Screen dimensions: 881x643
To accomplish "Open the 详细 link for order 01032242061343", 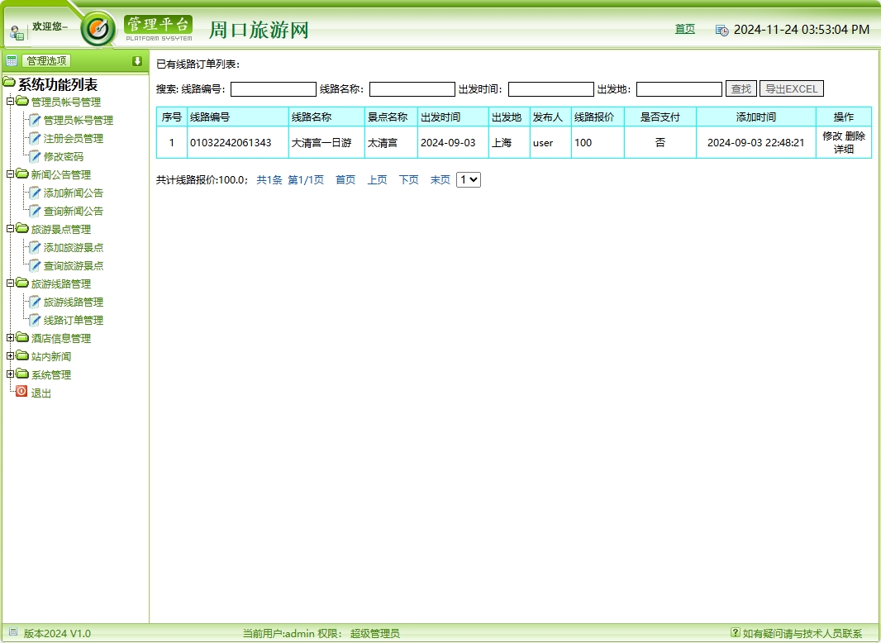I will tap(844, 148).
